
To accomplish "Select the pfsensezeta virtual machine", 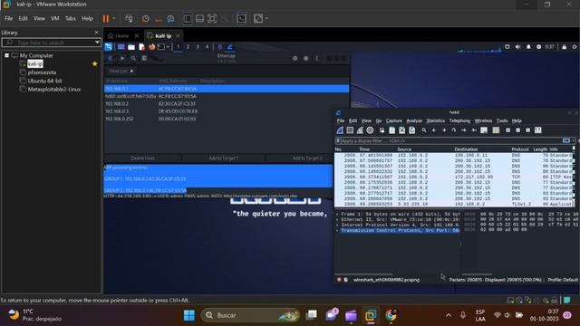I will (x=42, y=72).
